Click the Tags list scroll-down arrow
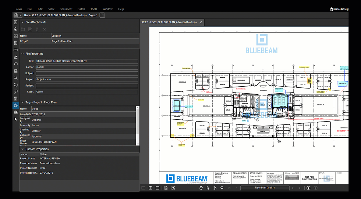The height and width of the screenshot is (199, 361). (x=138, y=144)
